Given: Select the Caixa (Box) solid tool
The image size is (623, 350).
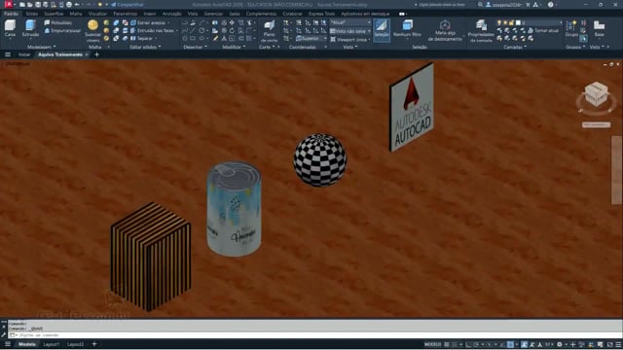Looking at the screenshot, I should point(10,28).
